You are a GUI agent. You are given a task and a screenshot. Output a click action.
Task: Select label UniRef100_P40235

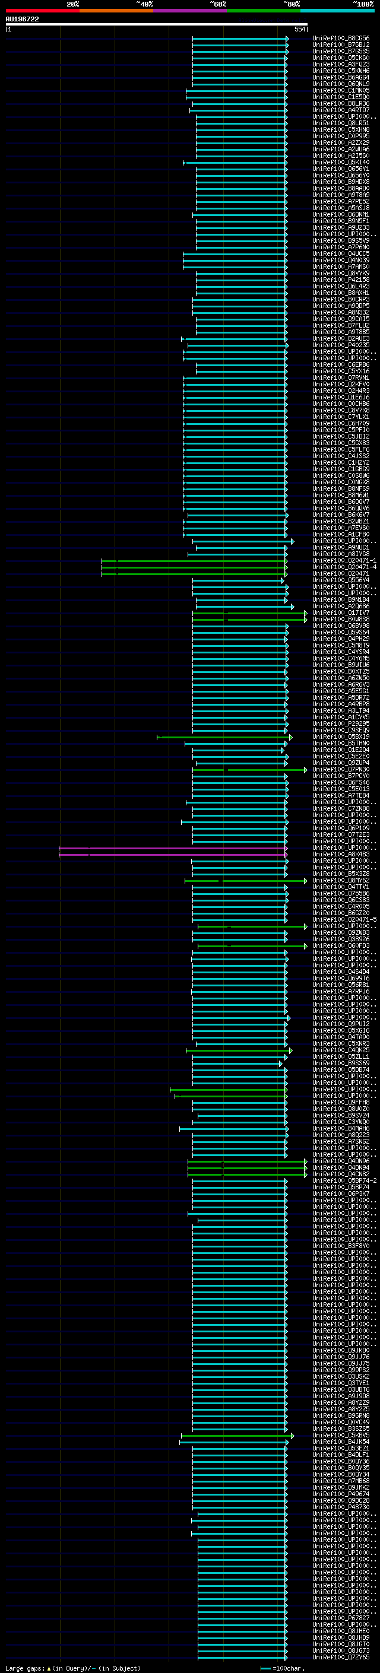pyautogui.click(x=340, y=345)
